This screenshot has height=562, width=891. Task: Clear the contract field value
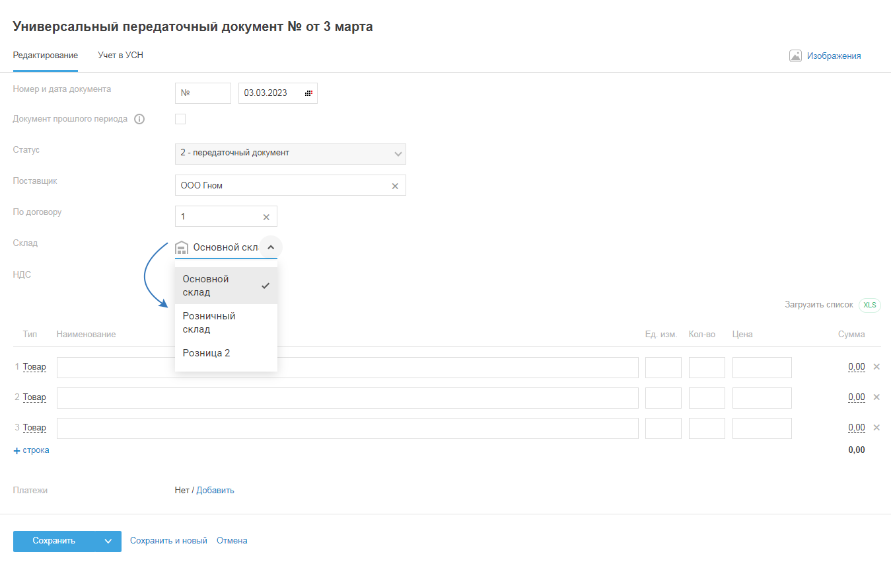point(266,217)
